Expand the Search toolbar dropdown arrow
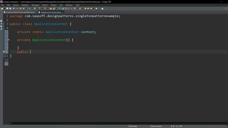The width and height of the screenshot is (228, 128). pyautogui.click(x=57, y=9)
